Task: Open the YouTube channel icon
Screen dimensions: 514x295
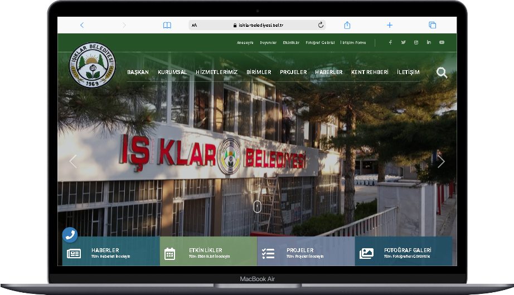Action: click(x=442, y=42)
